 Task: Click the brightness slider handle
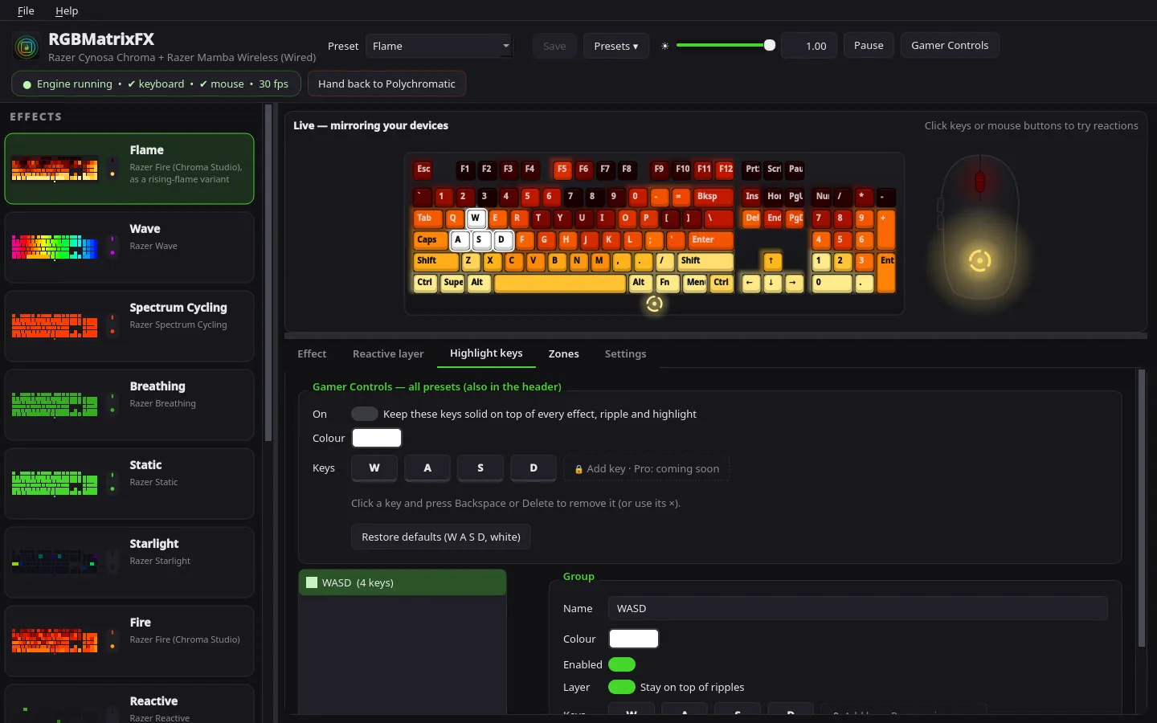click(769, 46)
